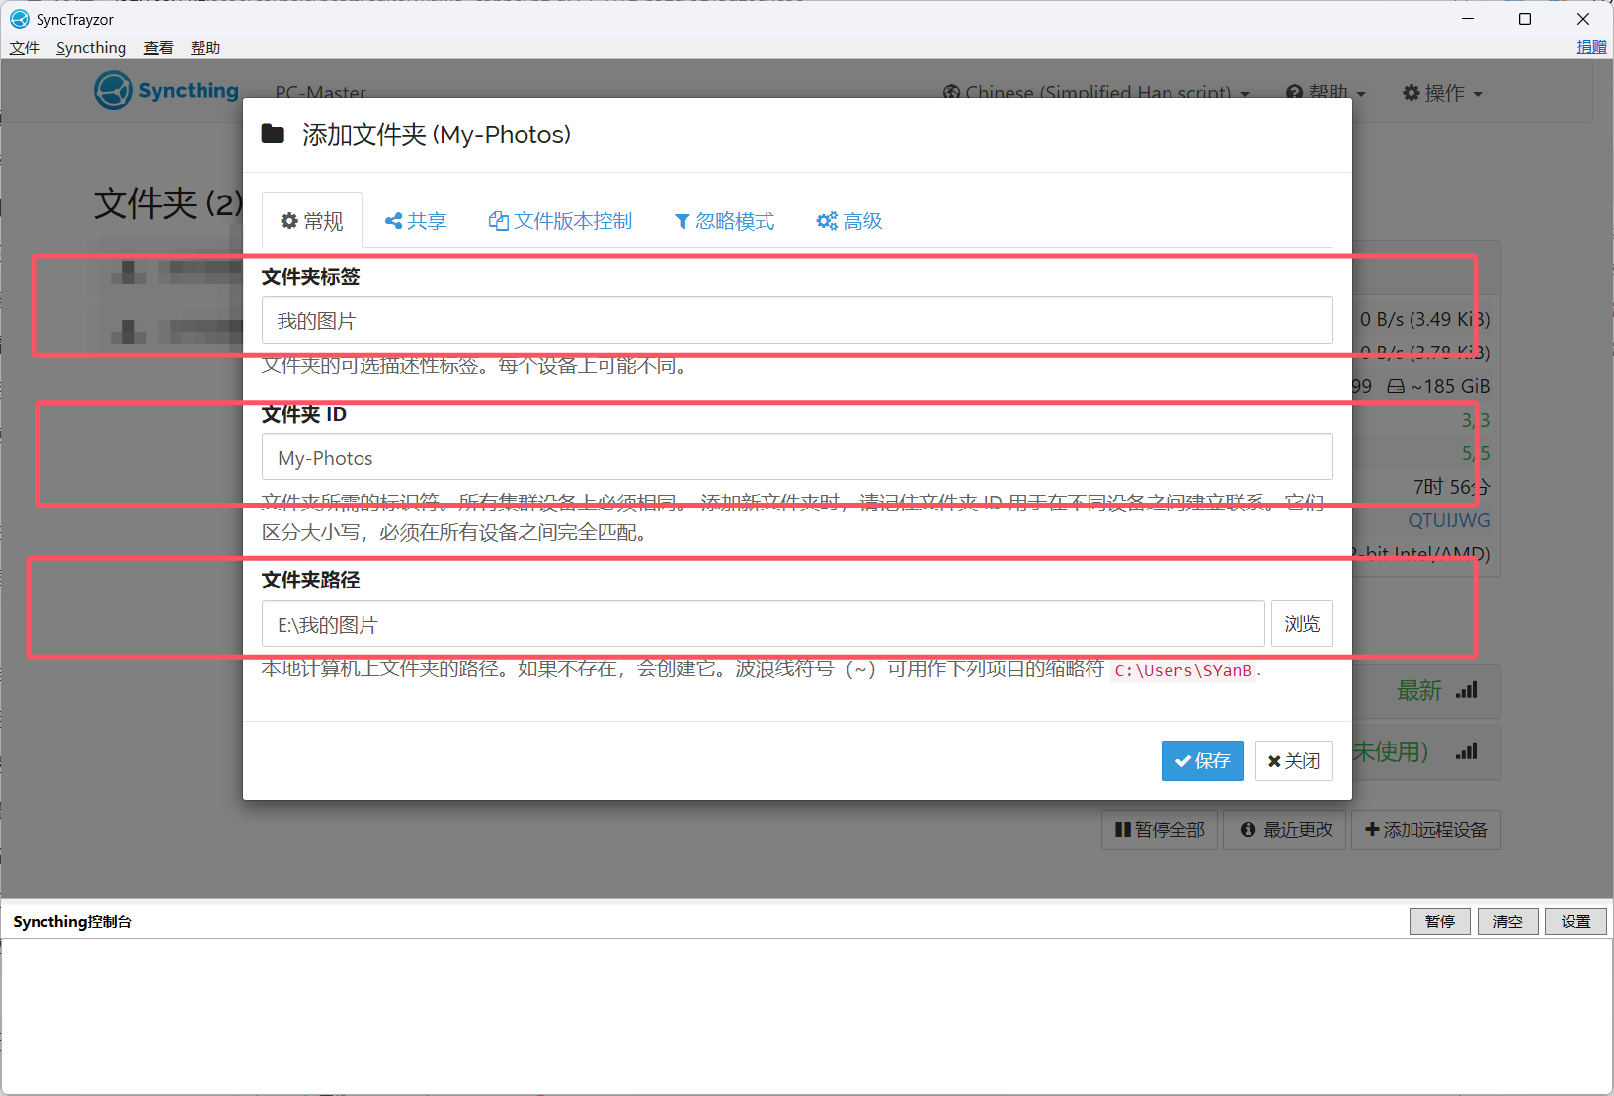Screen dimensions: 1614x1096
Task: Click the SyncTrayzor title bar icon
Action: [20, 19]
